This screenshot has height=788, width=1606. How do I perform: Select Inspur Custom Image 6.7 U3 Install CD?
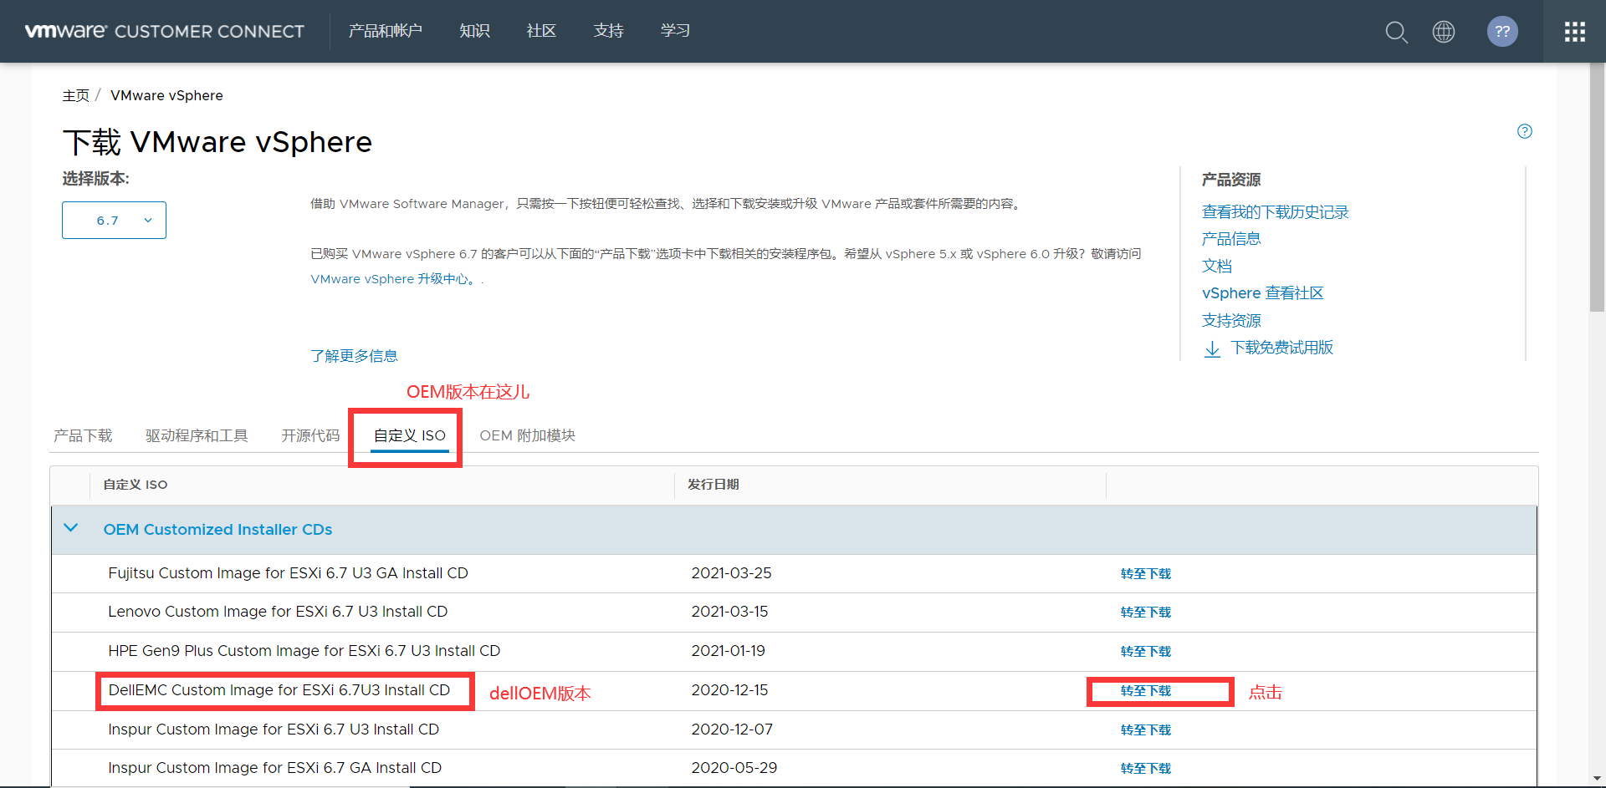pyautogui.click(x=274, y=730)
